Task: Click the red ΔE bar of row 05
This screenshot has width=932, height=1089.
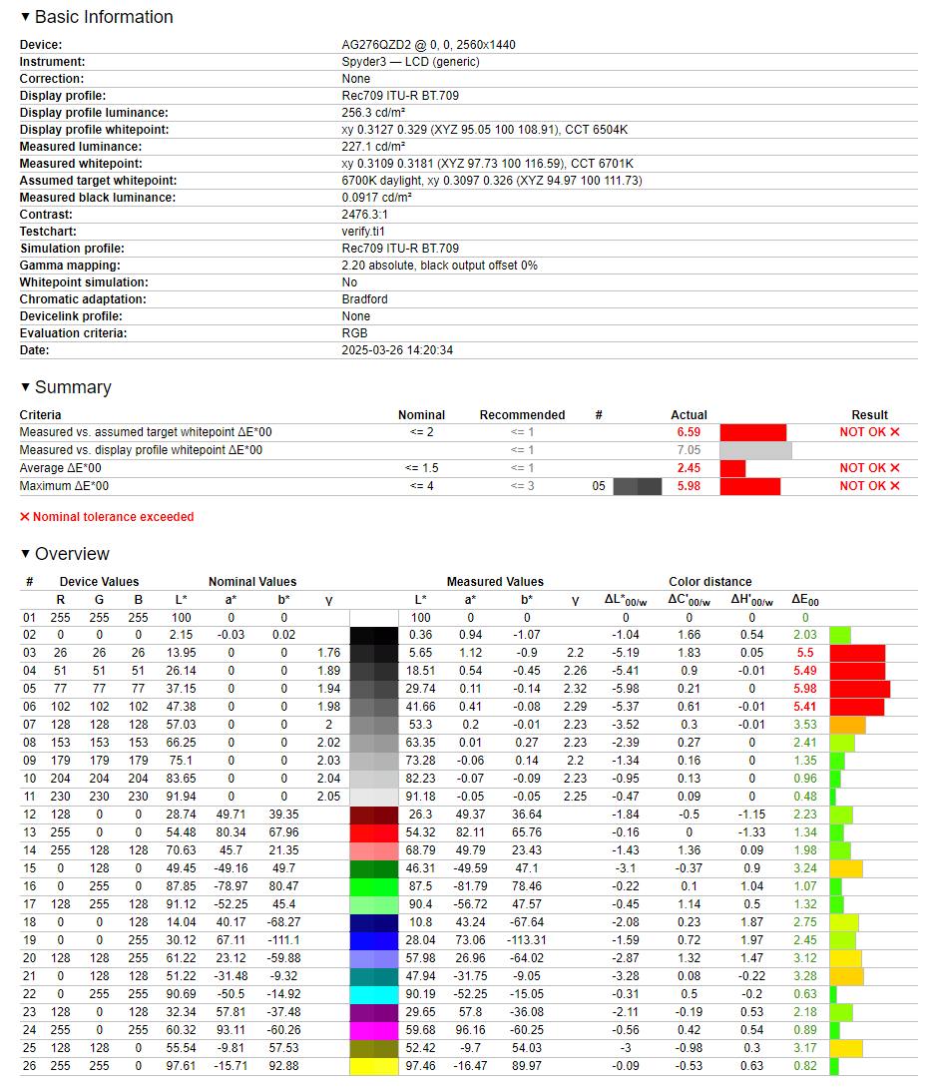Action: pos(859,689)
